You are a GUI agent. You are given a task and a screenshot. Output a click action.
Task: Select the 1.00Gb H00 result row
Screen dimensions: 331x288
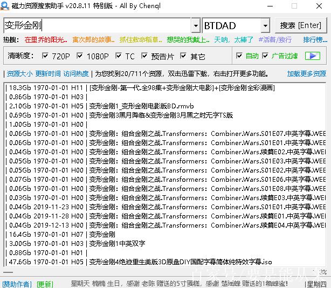coord(164,125)
